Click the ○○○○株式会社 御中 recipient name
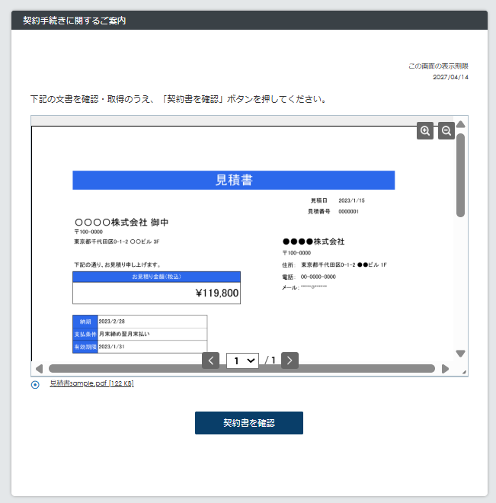Viewport: 496px width, 503px height. coord(121,223)
